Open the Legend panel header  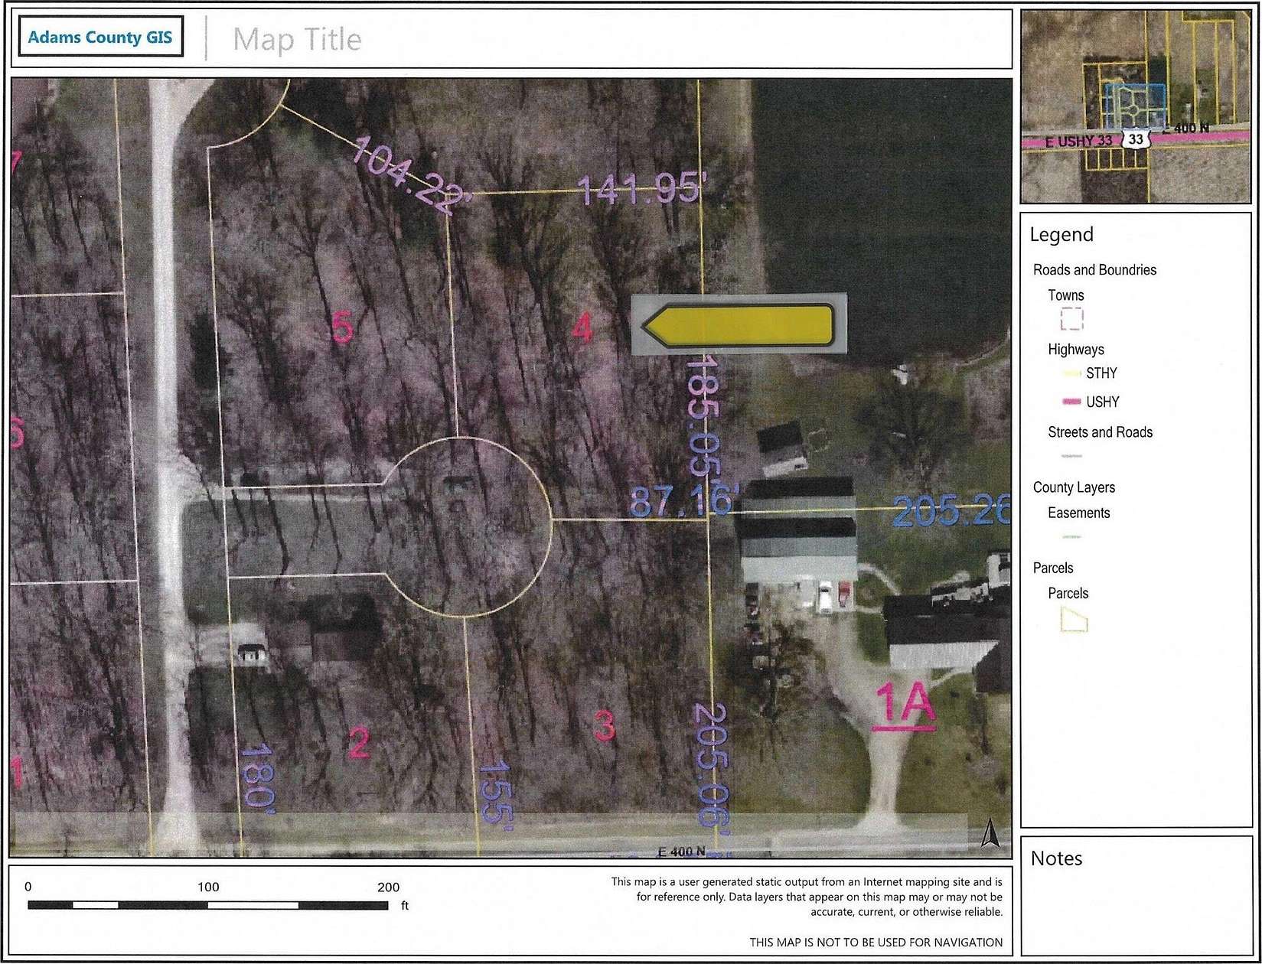[x=1063, y=235]
